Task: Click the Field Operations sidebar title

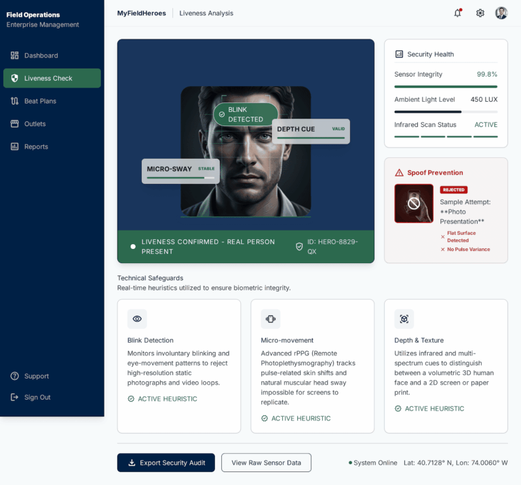Action: 33,15
